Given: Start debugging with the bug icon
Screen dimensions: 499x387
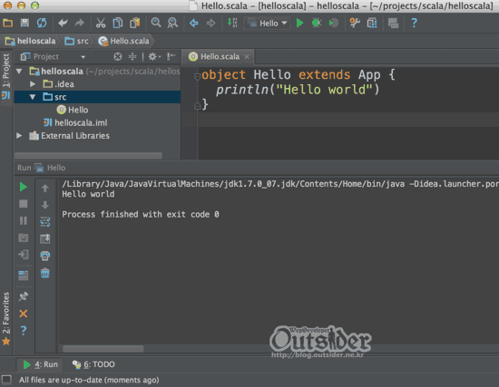Looking at the screenshot, I should pyautogui.click(x=317, y=23).
